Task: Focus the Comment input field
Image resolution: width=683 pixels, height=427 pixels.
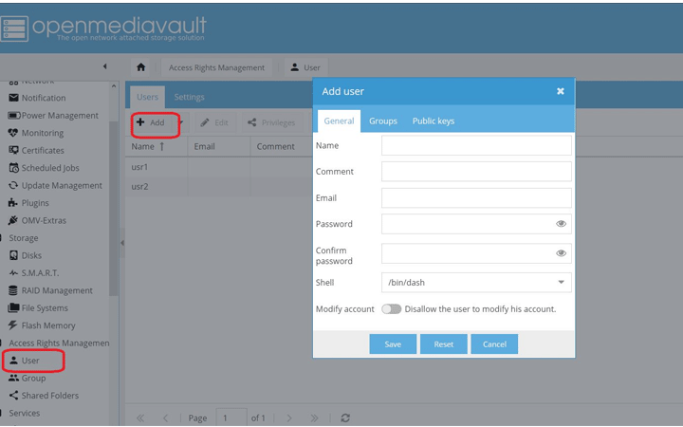Action: (x=476, y=171)
